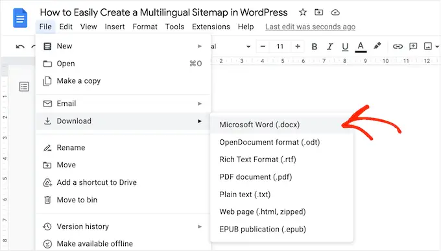Viewport: 441px width, 251px height.
Task: Open the Edit menu
Action: 66,27
